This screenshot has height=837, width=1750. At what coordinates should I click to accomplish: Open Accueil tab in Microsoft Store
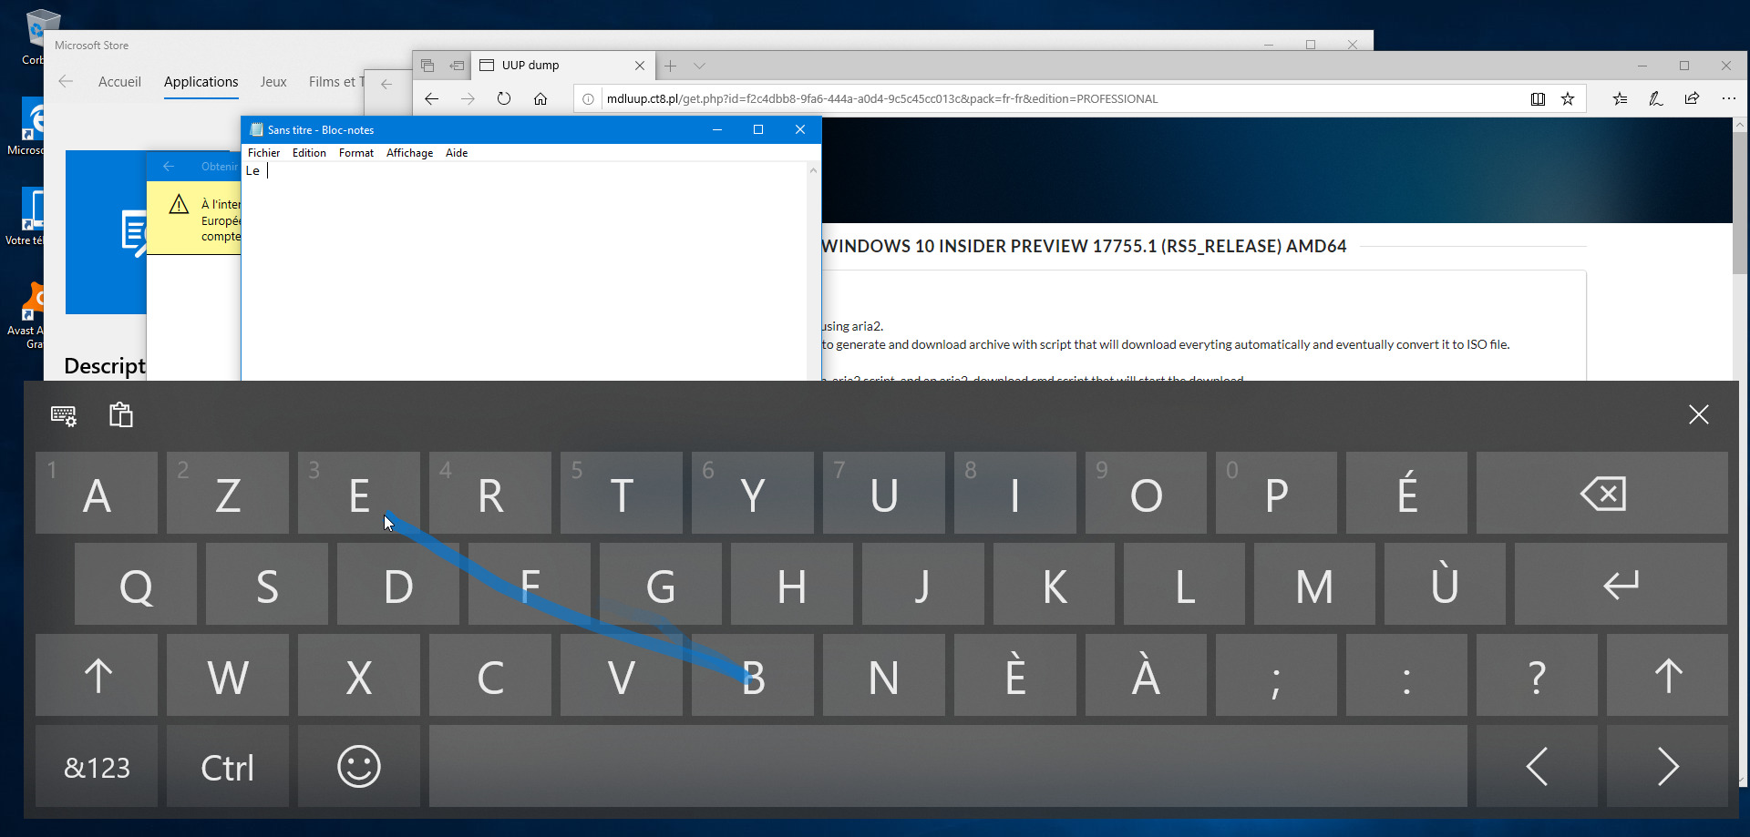119,82
